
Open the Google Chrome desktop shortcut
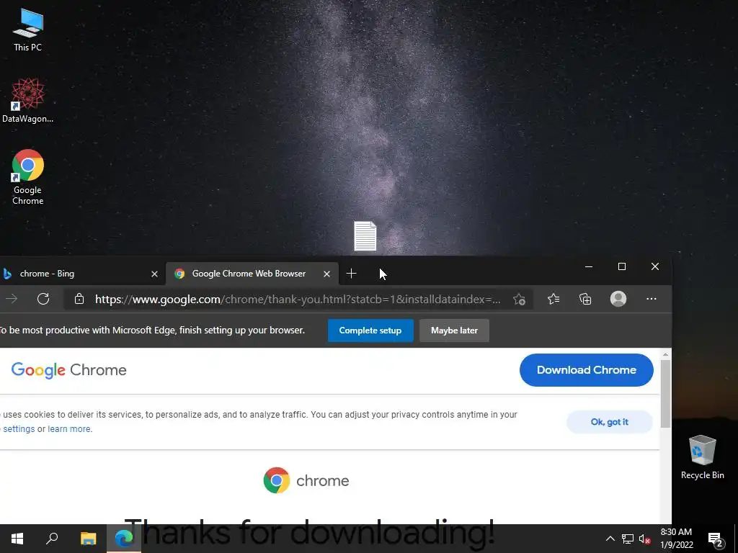pos(28,177)
